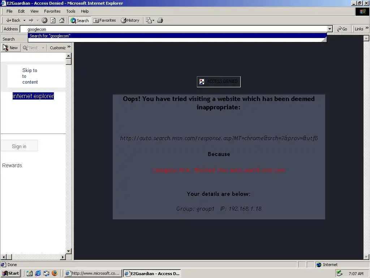Image resolution: width=370 pixels, height=278 pixels.
Task: Click the Search pane horizontal scroll right arrow
Action: pos(63,257)
